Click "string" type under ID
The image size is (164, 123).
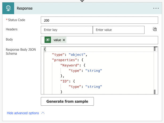click(94, 86)
